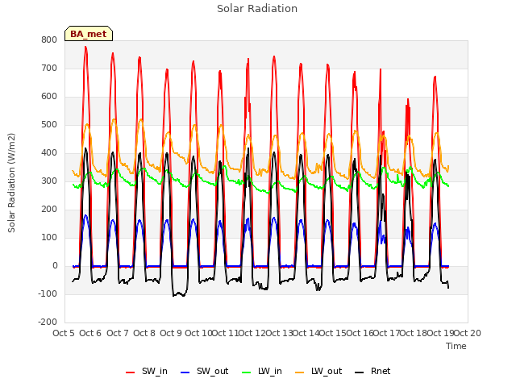516x387 pixels.
Task: Click the Oct 15 x-axis tick label
Action: [x=333, y=333]
